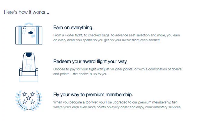Click the suitcase luggage icon
This screenshot has width=206, height=122.
29,34
